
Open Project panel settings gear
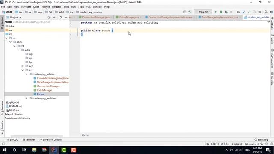tap(60, 17)
